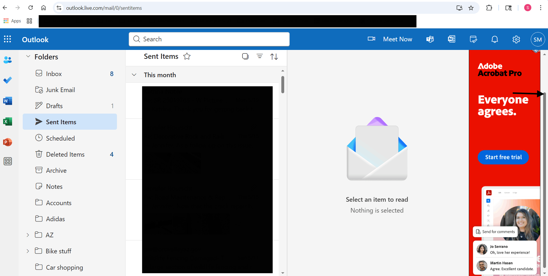Start a Meet Now meeting
This screenshot has width=548, height=276.
click(x=398, y=39)
